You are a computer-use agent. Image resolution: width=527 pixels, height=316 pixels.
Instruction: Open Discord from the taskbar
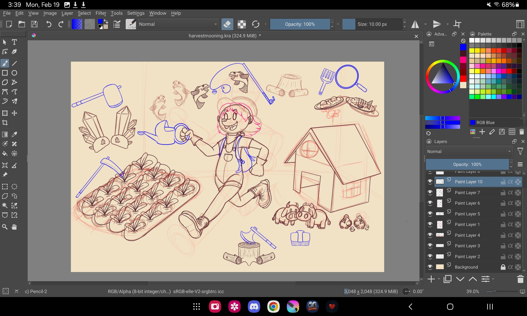coord(254,307)
